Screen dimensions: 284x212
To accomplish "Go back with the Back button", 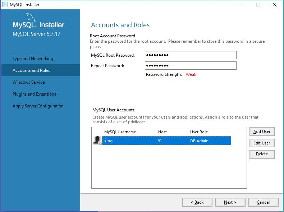I will click(197, 202).
